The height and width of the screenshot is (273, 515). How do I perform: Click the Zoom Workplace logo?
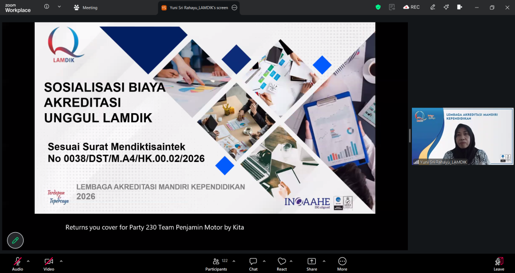pyautogui.click(x=18, y=8)
